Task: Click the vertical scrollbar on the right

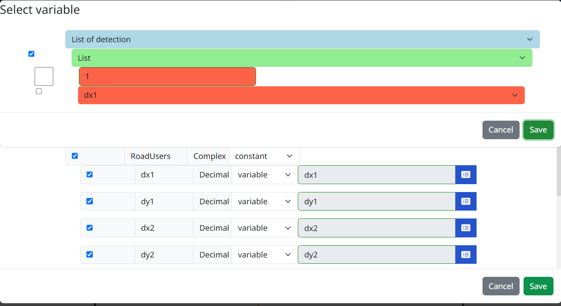Action: pos(558,172)
